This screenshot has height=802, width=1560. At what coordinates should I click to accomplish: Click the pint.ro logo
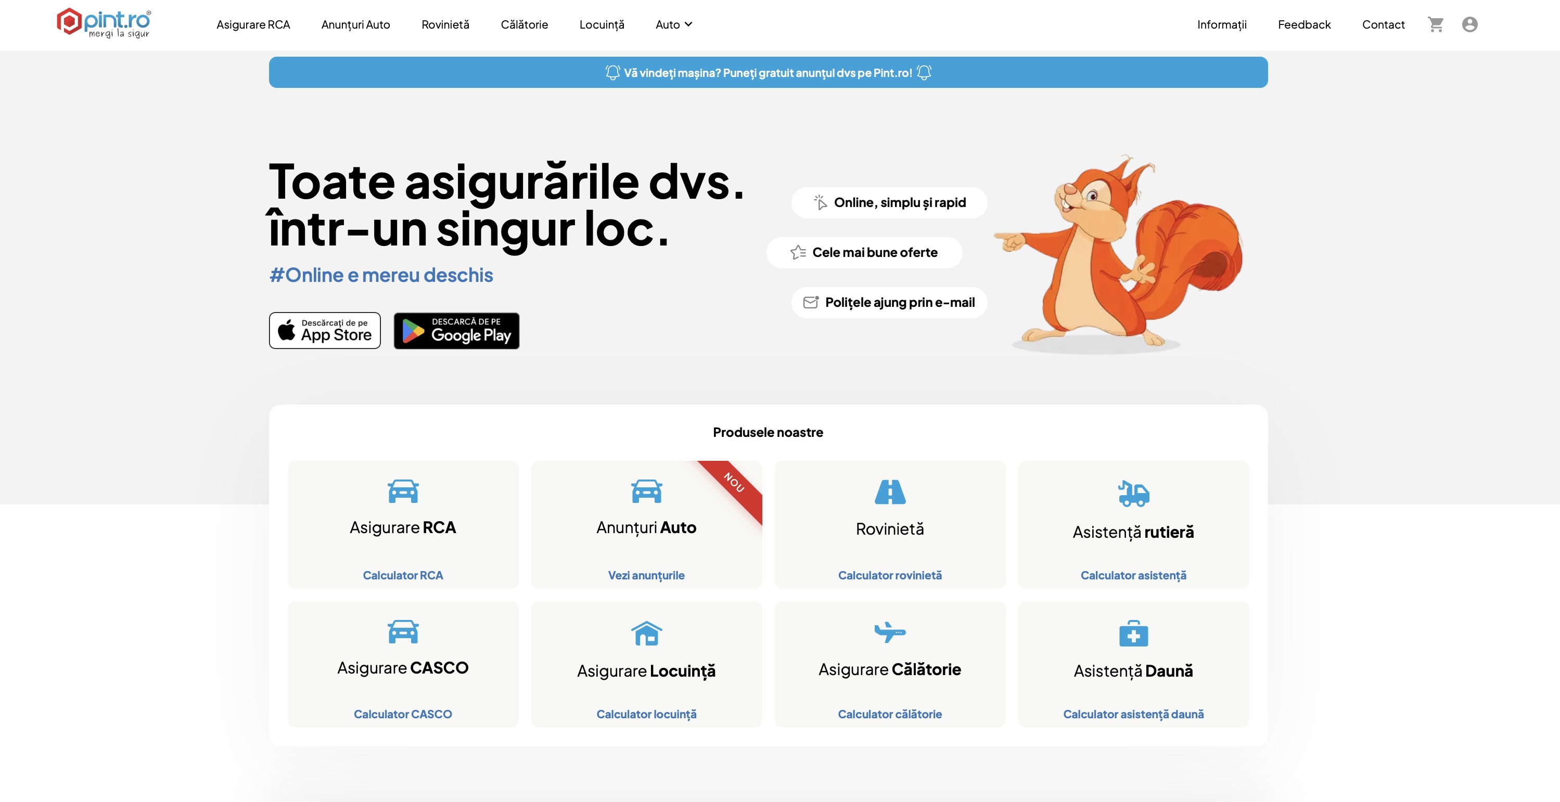coord(104,23)
